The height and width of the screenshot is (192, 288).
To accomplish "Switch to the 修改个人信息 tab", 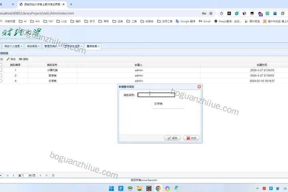I will (x=12, y=46).
